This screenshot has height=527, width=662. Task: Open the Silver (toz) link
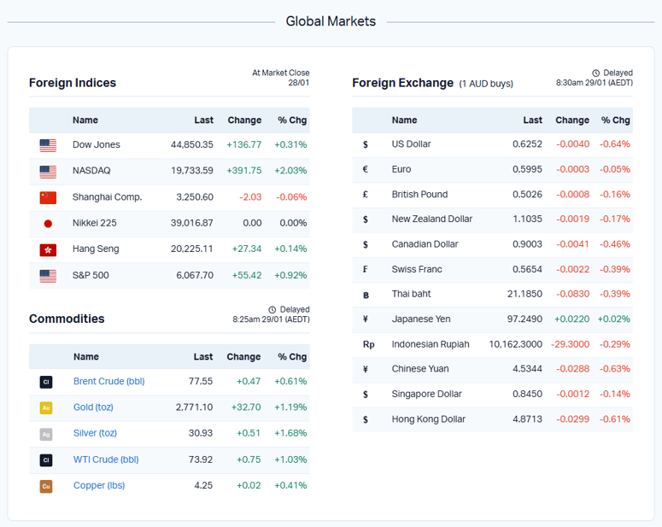pos(95,433)
